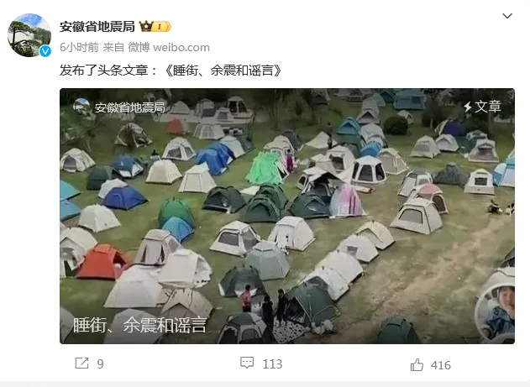Open the 微博 weibo.com source link
This screenshot has height=387, width=530.
[x=169, y=47]
